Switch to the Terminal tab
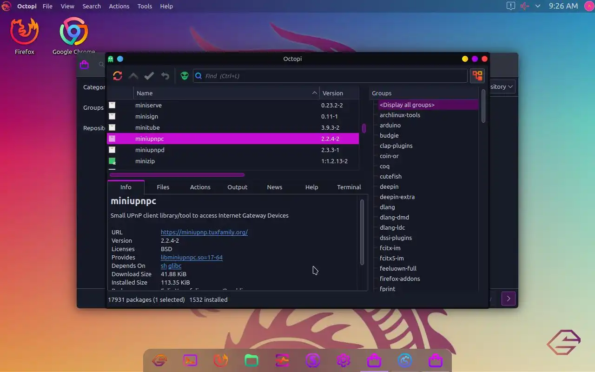The image size is (595, 372). pyautogui.click(x=349, y=187)
